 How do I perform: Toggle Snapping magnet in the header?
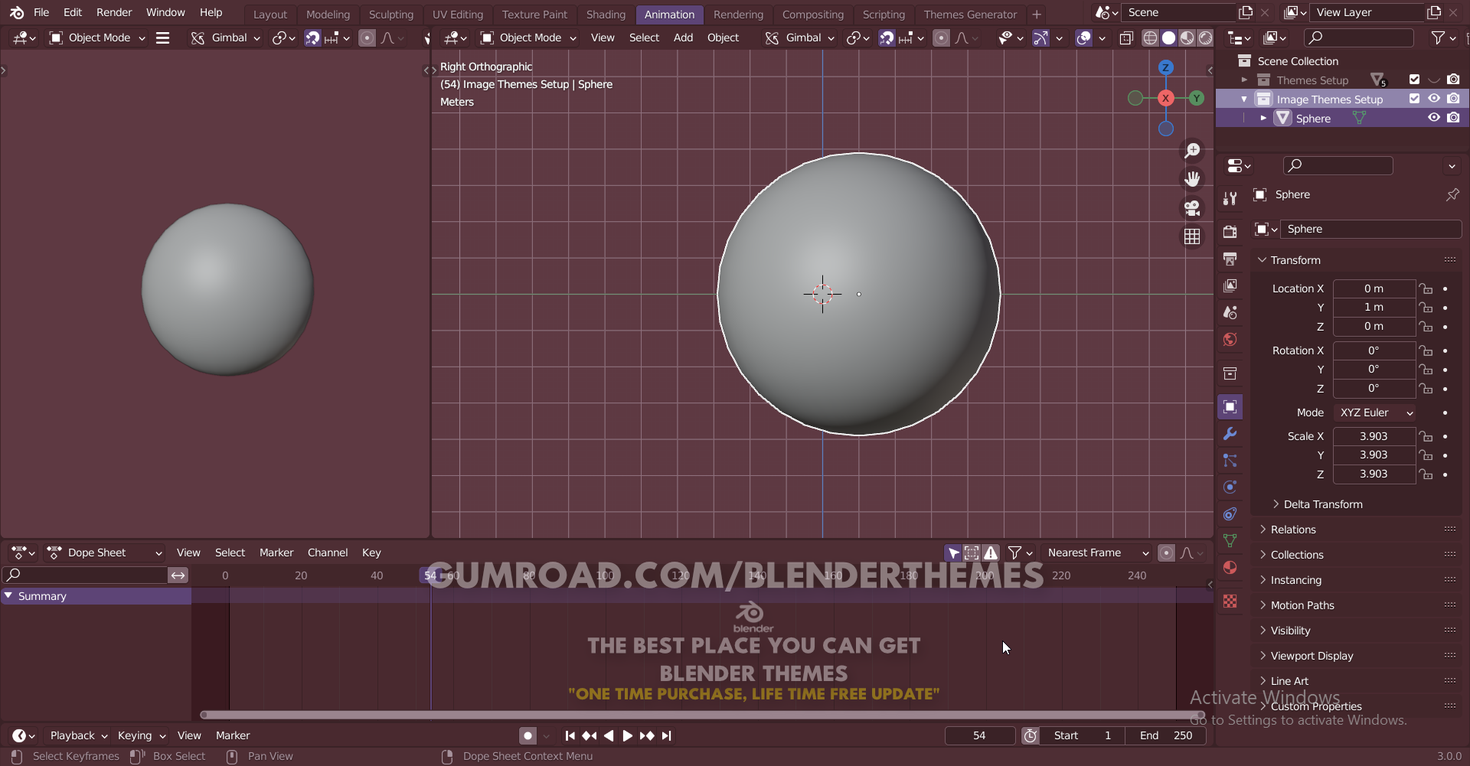(x=886, y=37)
